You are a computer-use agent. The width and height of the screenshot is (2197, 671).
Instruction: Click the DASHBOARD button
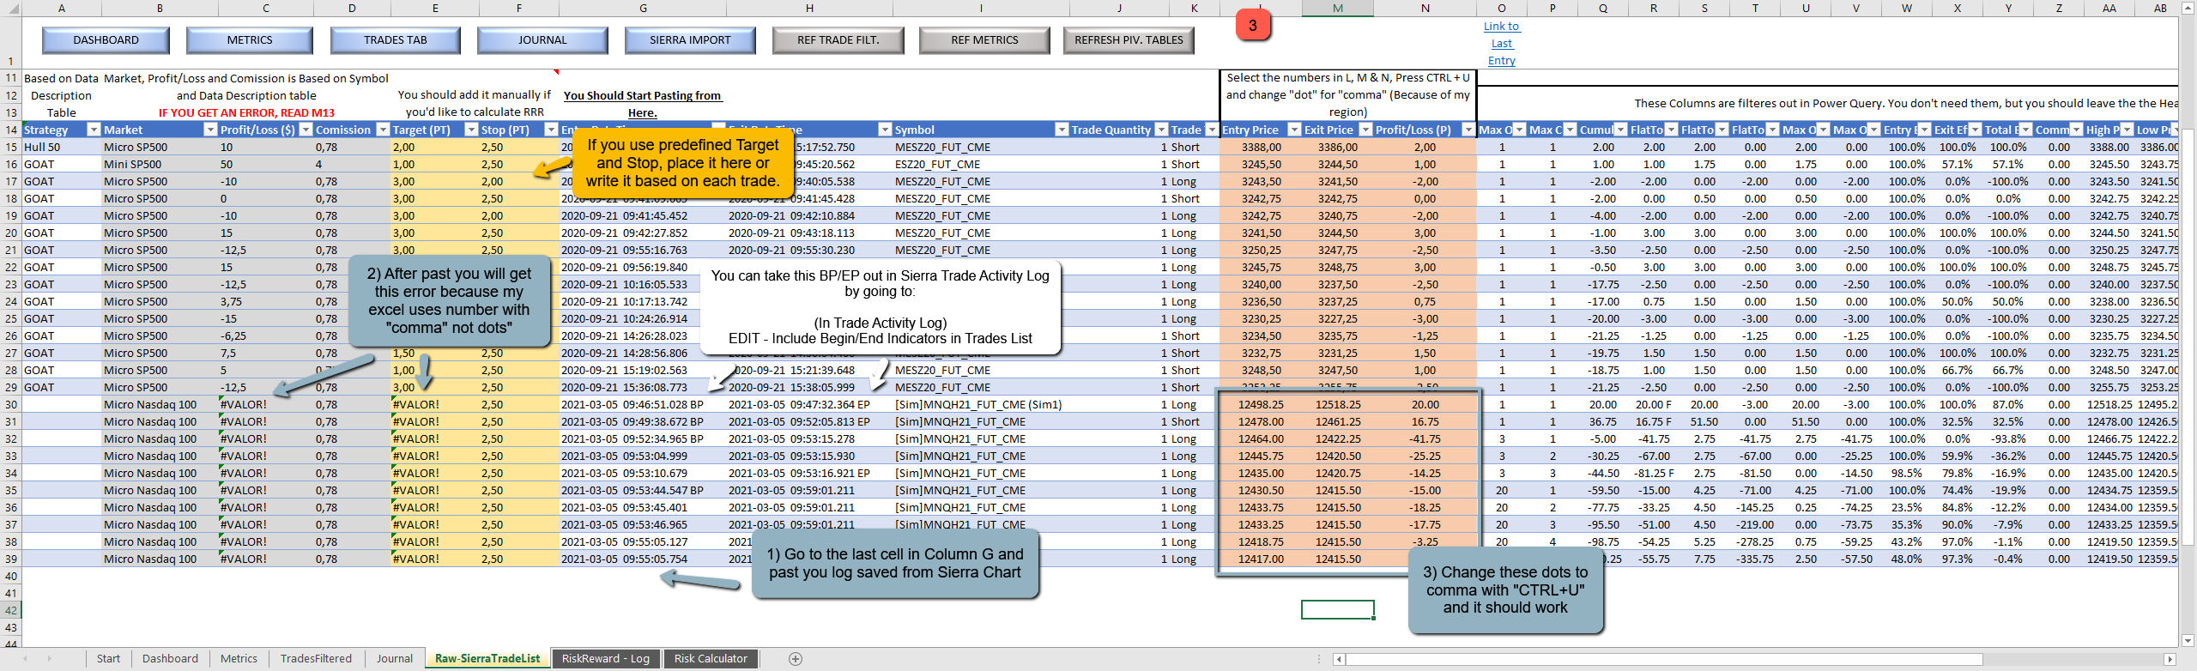pos(106,40)
